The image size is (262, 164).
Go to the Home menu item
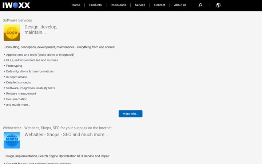click(76, 5)
